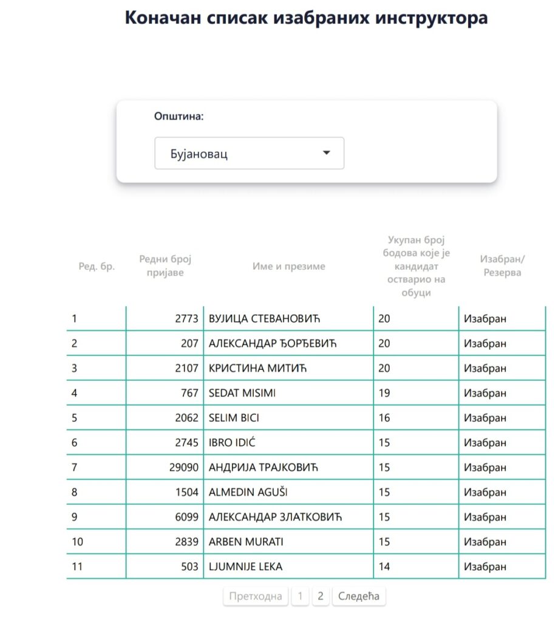This screenshot has width=558, height=622.
Task: Click the Име и презиме column header
Action: coord(288,266)
